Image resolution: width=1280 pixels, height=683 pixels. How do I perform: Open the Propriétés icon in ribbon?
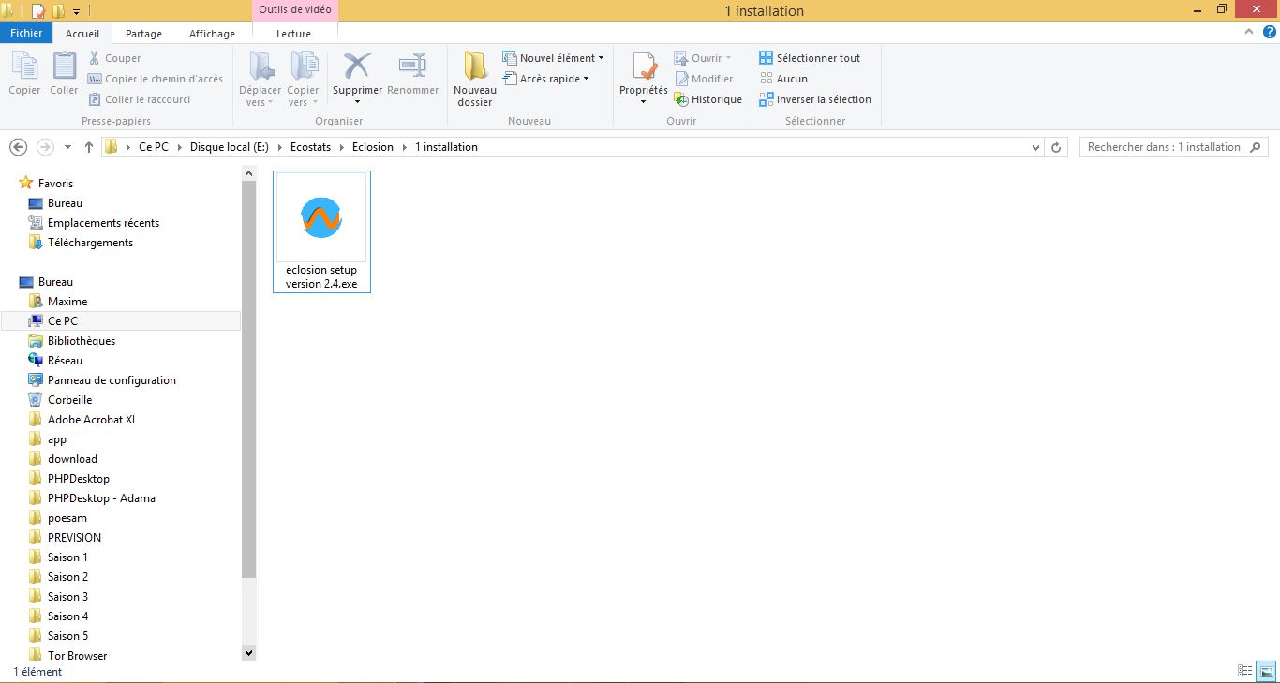(x=644, y=67)
